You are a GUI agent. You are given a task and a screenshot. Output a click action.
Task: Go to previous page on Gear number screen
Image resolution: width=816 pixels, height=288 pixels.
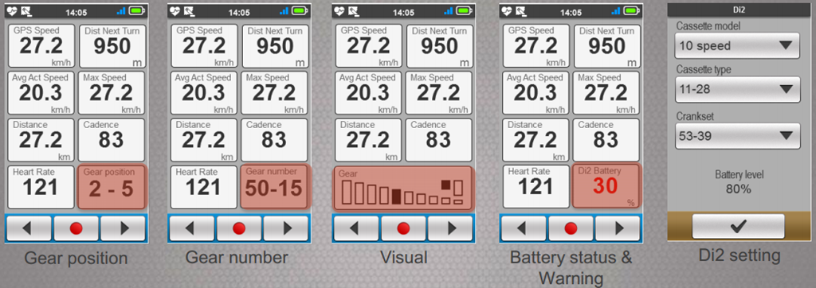(190, 228)
